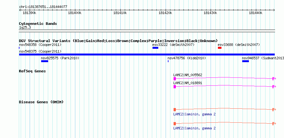Click the Disease Genes (OMIM) track title
Image resolution: width=284 pixels, height=138 pixels.
(x=41, y=102)
